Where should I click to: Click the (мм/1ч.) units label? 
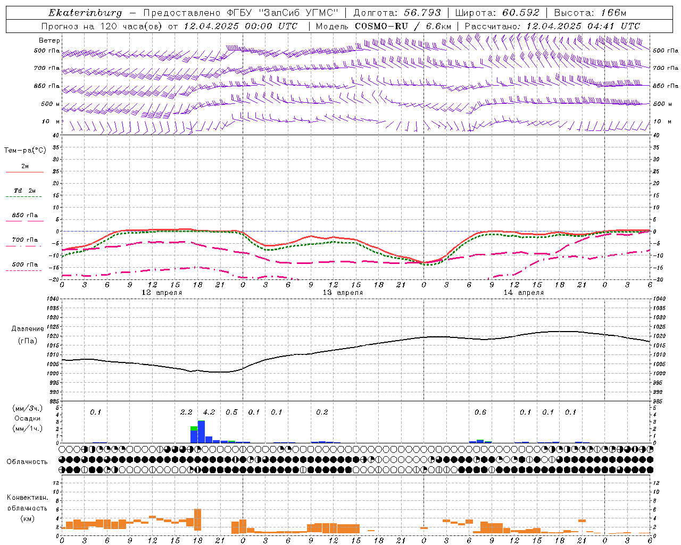click(x=28, y=428)
